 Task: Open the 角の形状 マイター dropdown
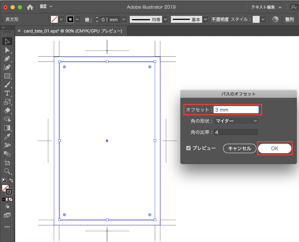(236, 121)
